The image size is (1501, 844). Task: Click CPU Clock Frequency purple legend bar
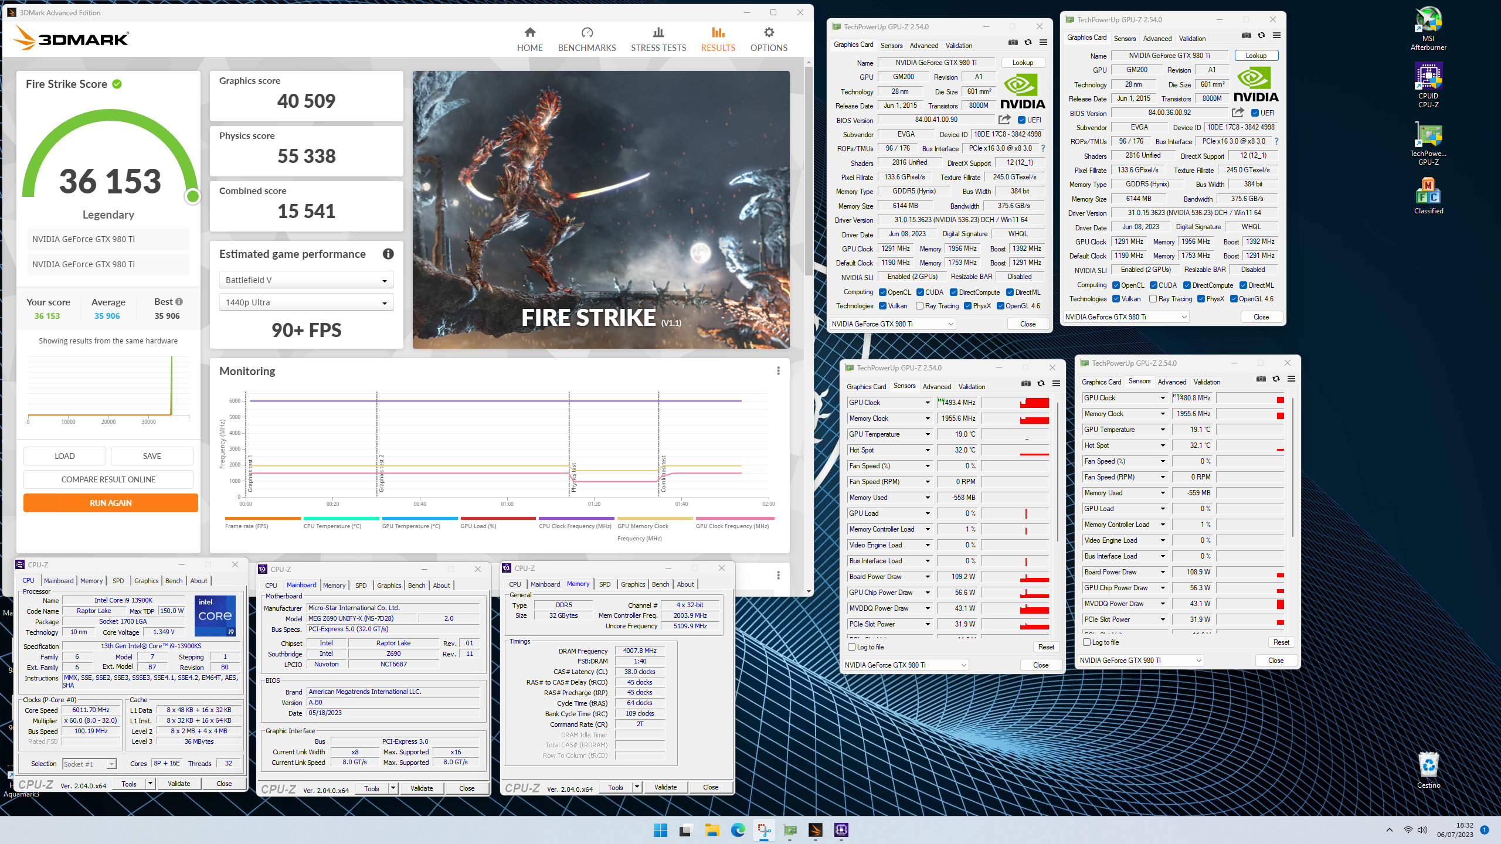pos(576,519)
